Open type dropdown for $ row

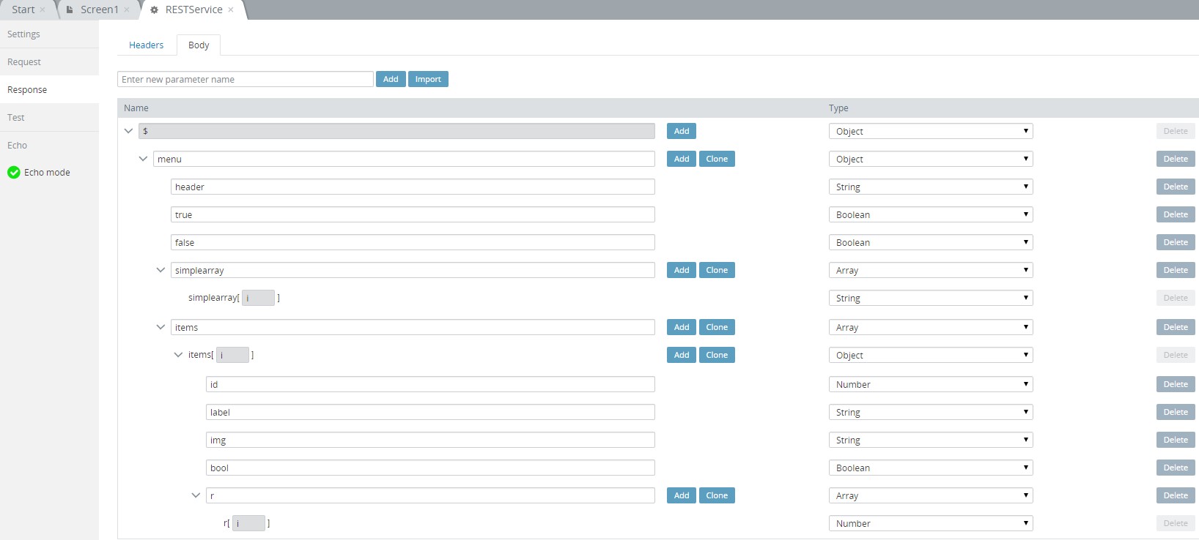click(931, 131)
